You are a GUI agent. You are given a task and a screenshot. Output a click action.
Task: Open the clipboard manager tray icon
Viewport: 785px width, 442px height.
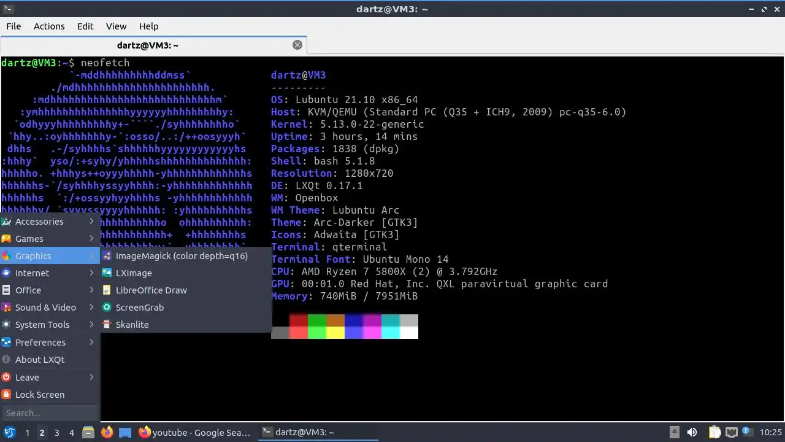[714, 432]
